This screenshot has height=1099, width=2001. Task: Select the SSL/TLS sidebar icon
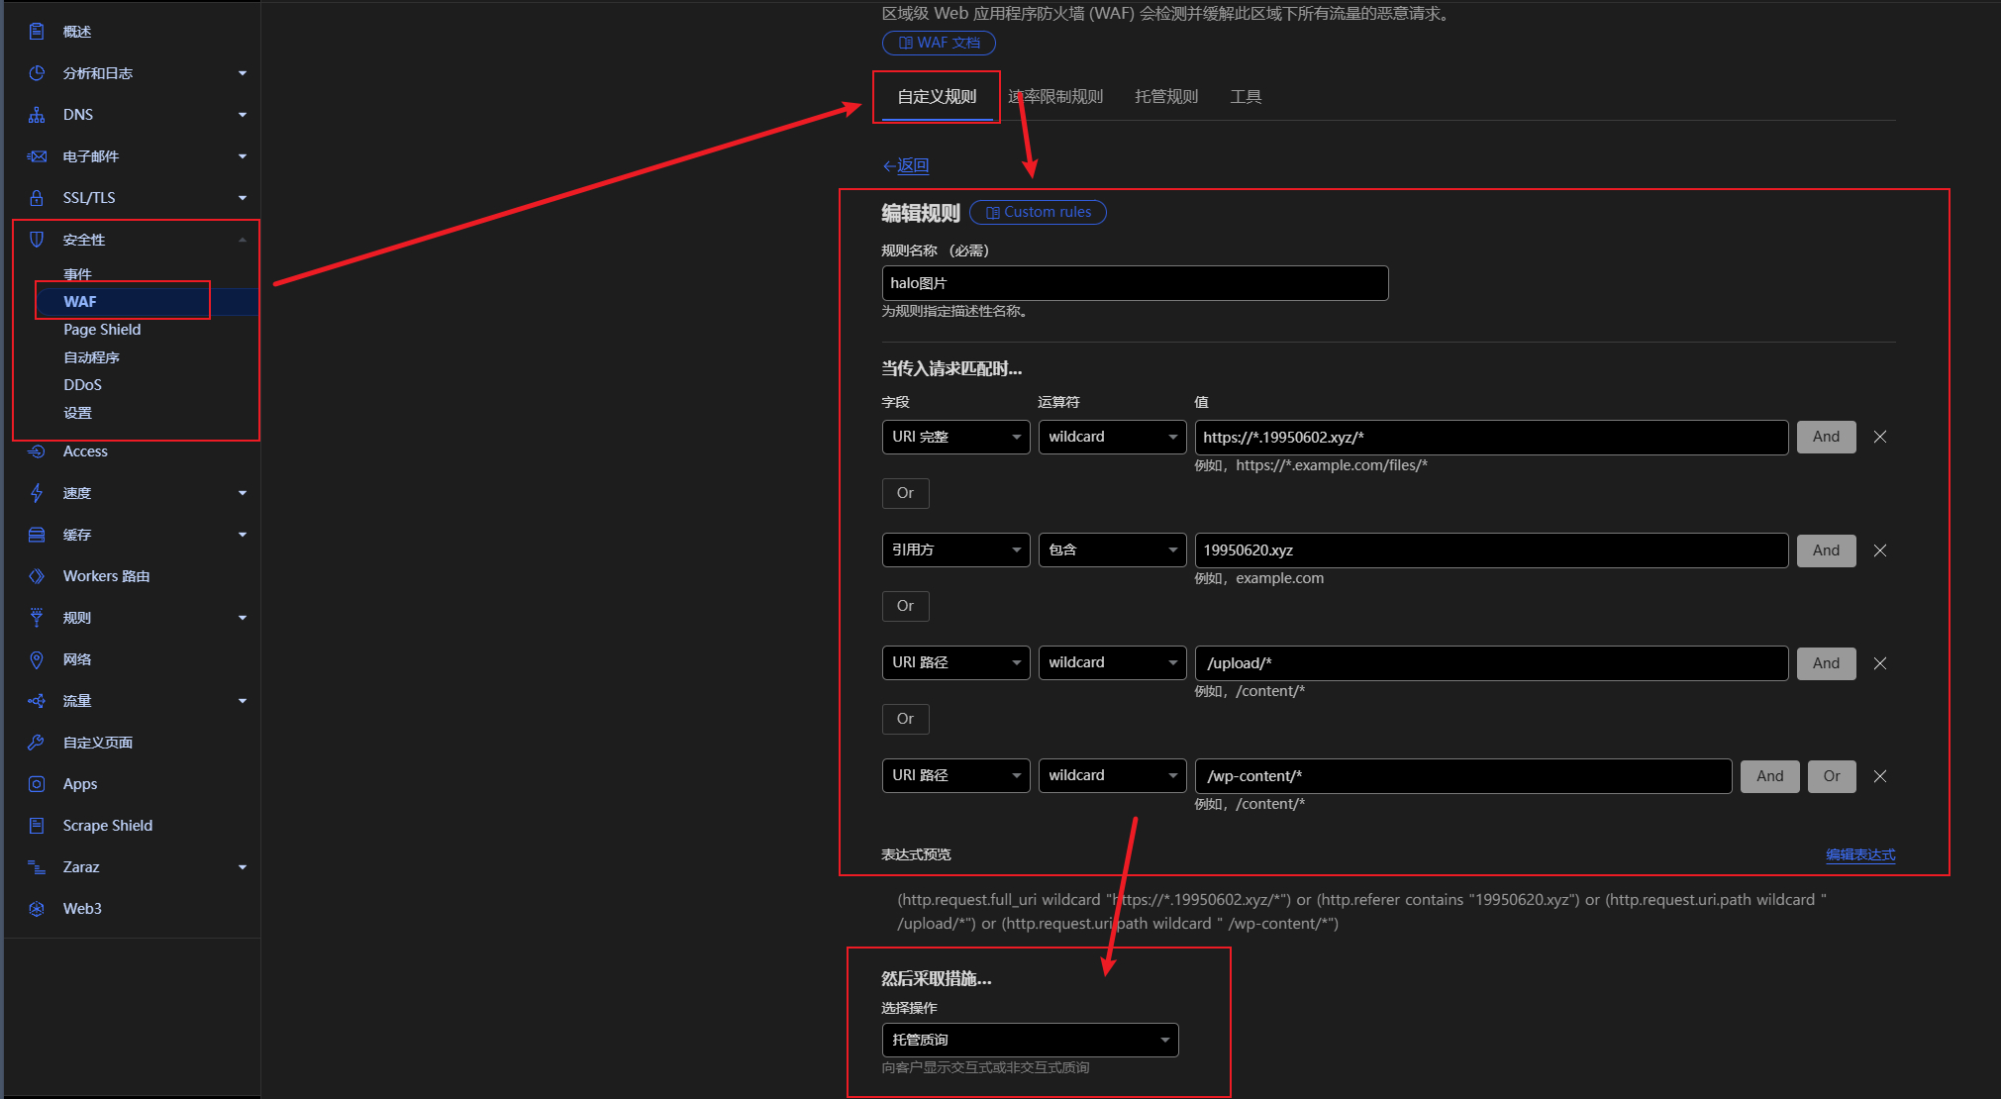click(37, 197)
